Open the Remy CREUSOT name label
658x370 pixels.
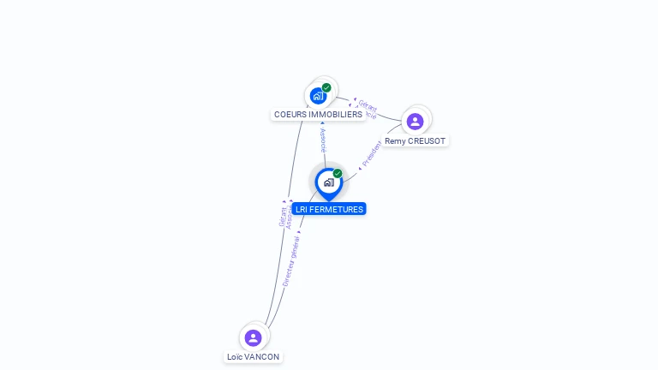tap(415, 141)
